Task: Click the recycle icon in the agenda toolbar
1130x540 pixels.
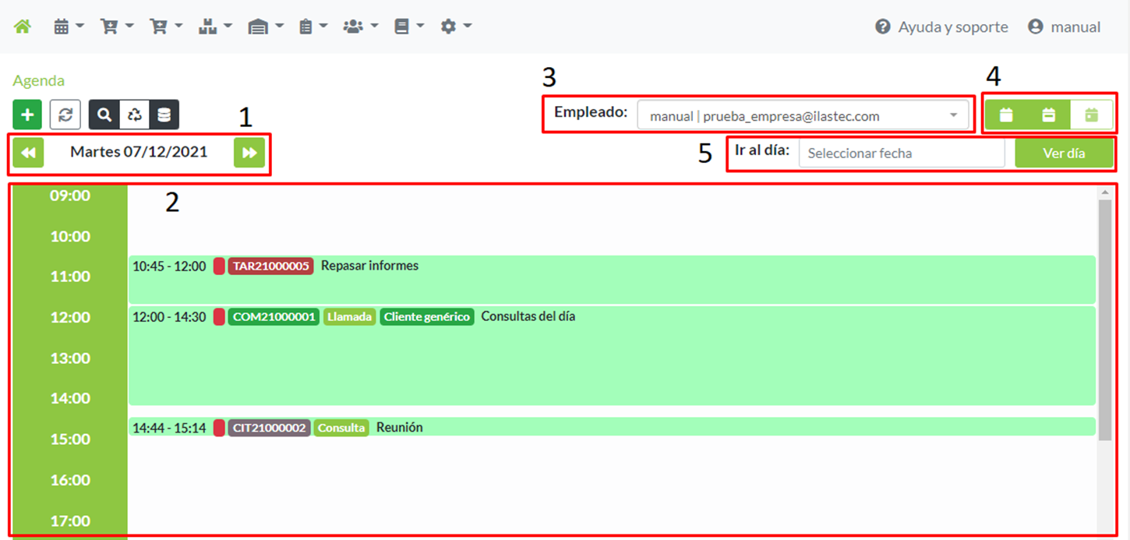Action: (134, 115)
